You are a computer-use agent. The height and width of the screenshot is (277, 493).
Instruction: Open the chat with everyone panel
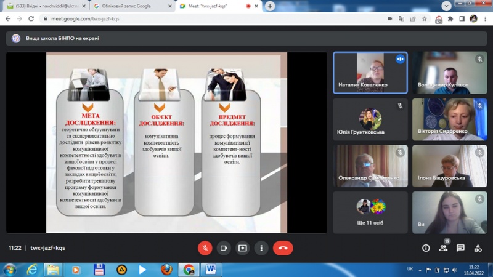[x=460, y=248]
